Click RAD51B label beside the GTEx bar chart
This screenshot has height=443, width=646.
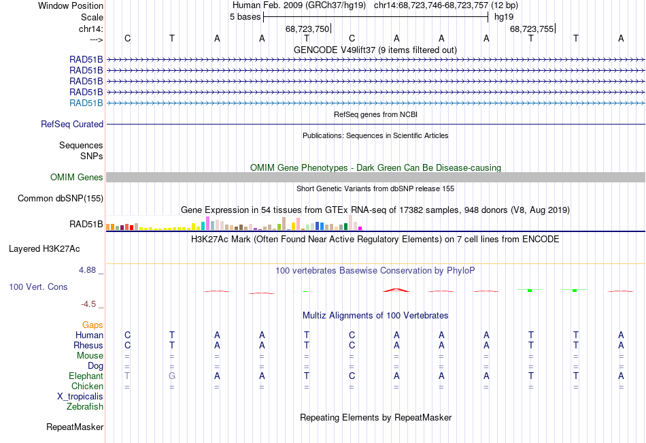[86, 224]
